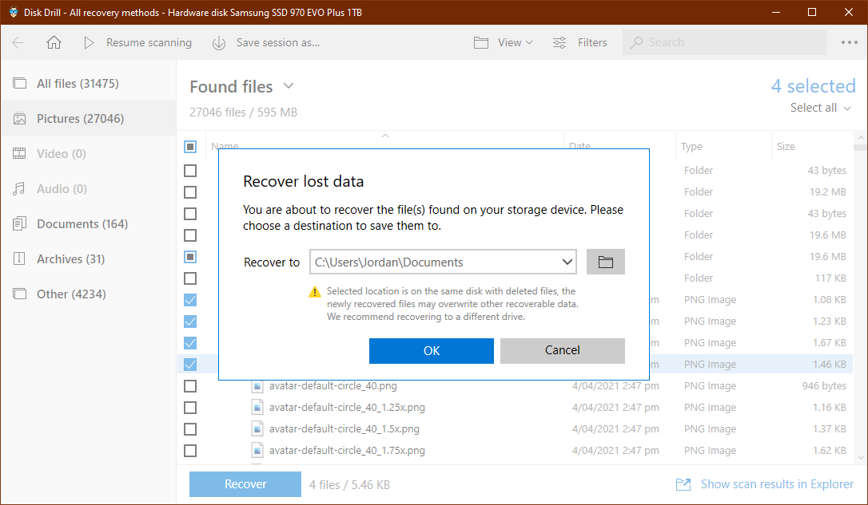This screenshot has width=868, height=505.
Task: Cancel the Recover lost data dialog
Action: point(562,350)
